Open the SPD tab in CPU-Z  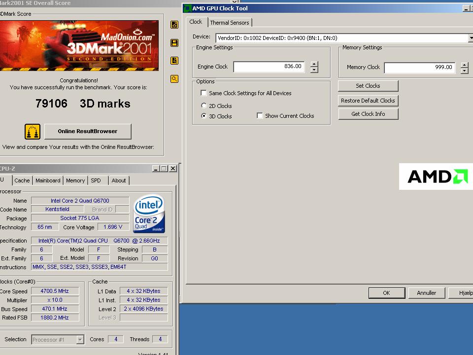tap(96, 180)
